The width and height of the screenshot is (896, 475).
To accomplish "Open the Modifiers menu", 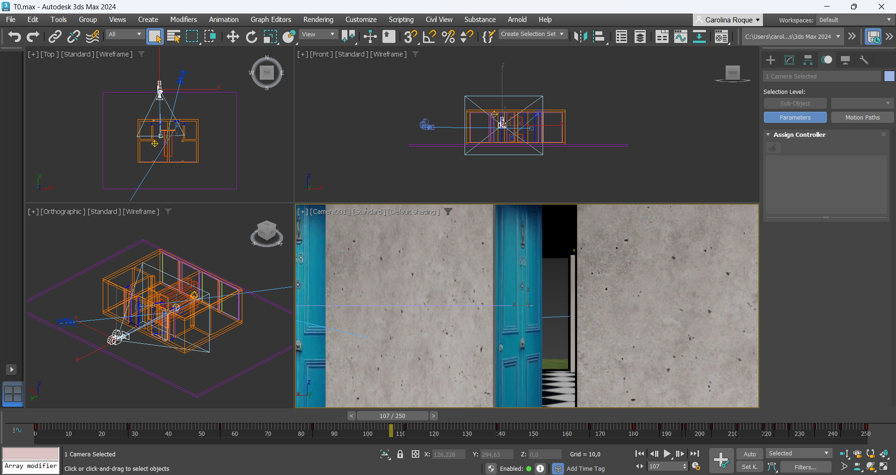I will (183, 20).
